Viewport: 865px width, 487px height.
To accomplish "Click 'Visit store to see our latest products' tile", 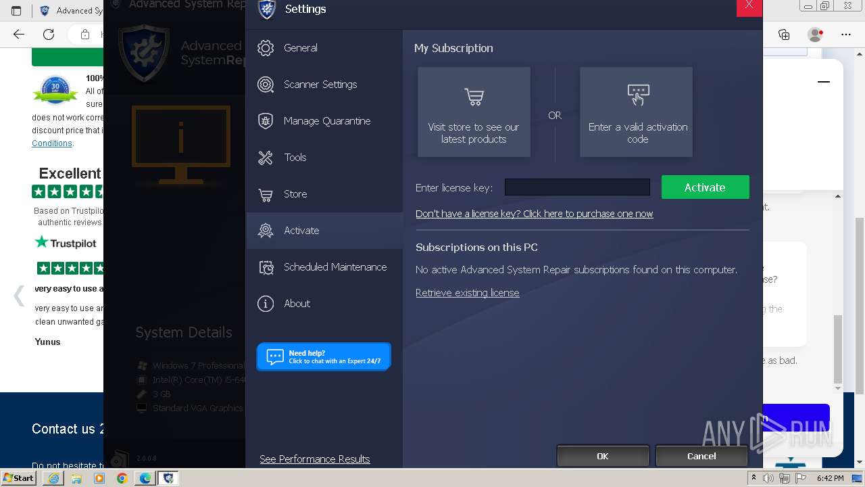I will [474, 112].
